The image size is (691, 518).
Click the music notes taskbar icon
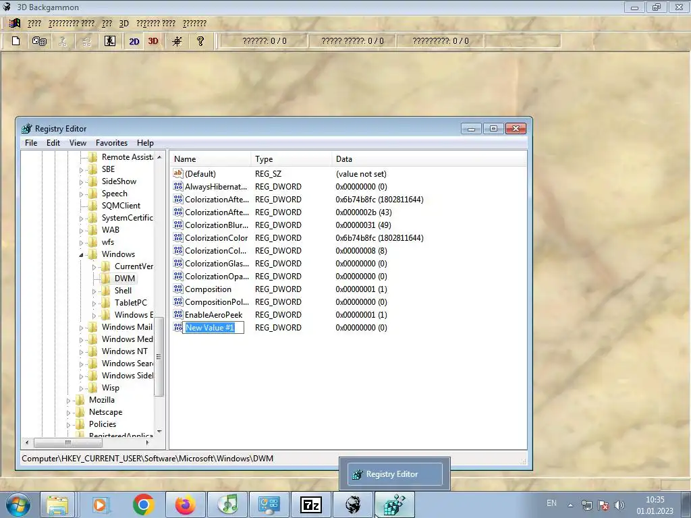click(x=228, y=505)
